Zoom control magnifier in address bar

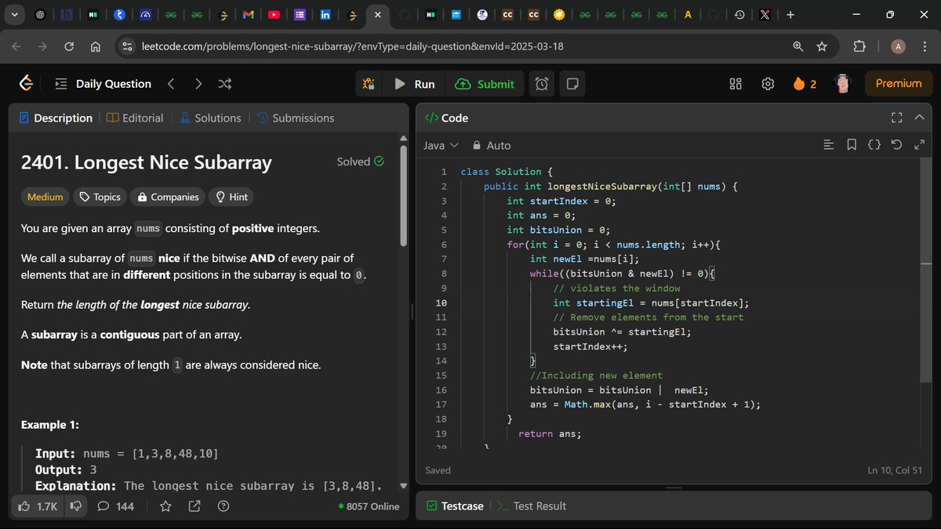[x=798, y=46]
